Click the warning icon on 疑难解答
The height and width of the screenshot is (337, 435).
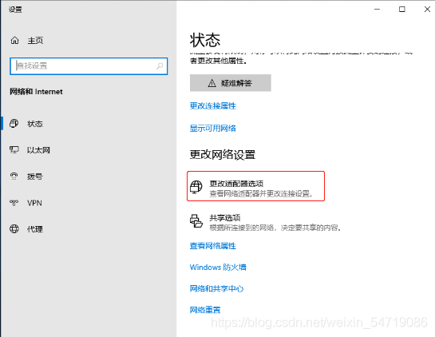pos(212,83)
